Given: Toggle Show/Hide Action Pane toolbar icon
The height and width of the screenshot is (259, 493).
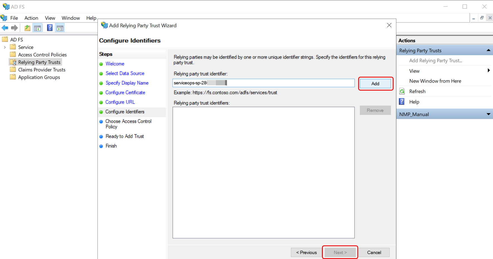Looking at the screenshot, I should click(x=60, y=28).
